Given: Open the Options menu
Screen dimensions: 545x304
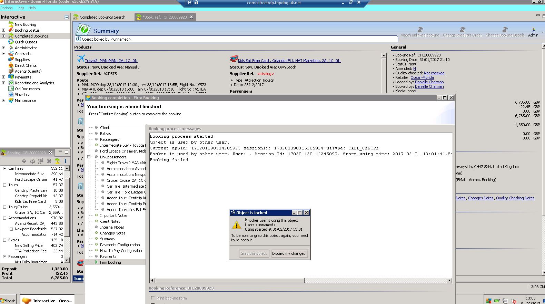Looking at the screenshot, I should coord(6,8).
